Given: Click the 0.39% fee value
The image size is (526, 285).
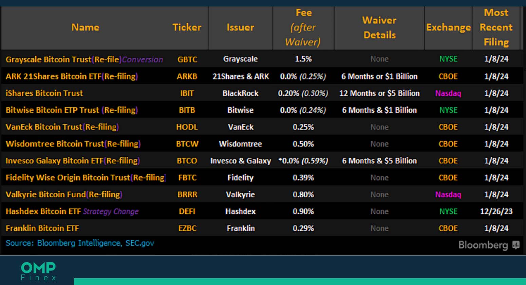Looking at the screenshot, I should tap(303, 178).
